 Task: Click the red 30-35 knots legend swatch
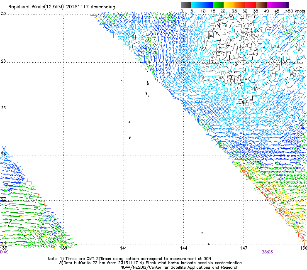click(251, 5)
